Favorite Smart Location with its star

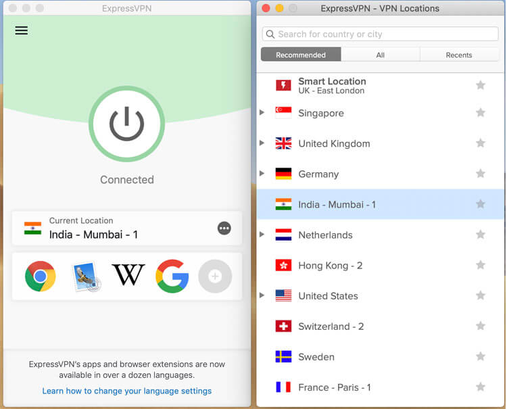(x=481, y=85)
